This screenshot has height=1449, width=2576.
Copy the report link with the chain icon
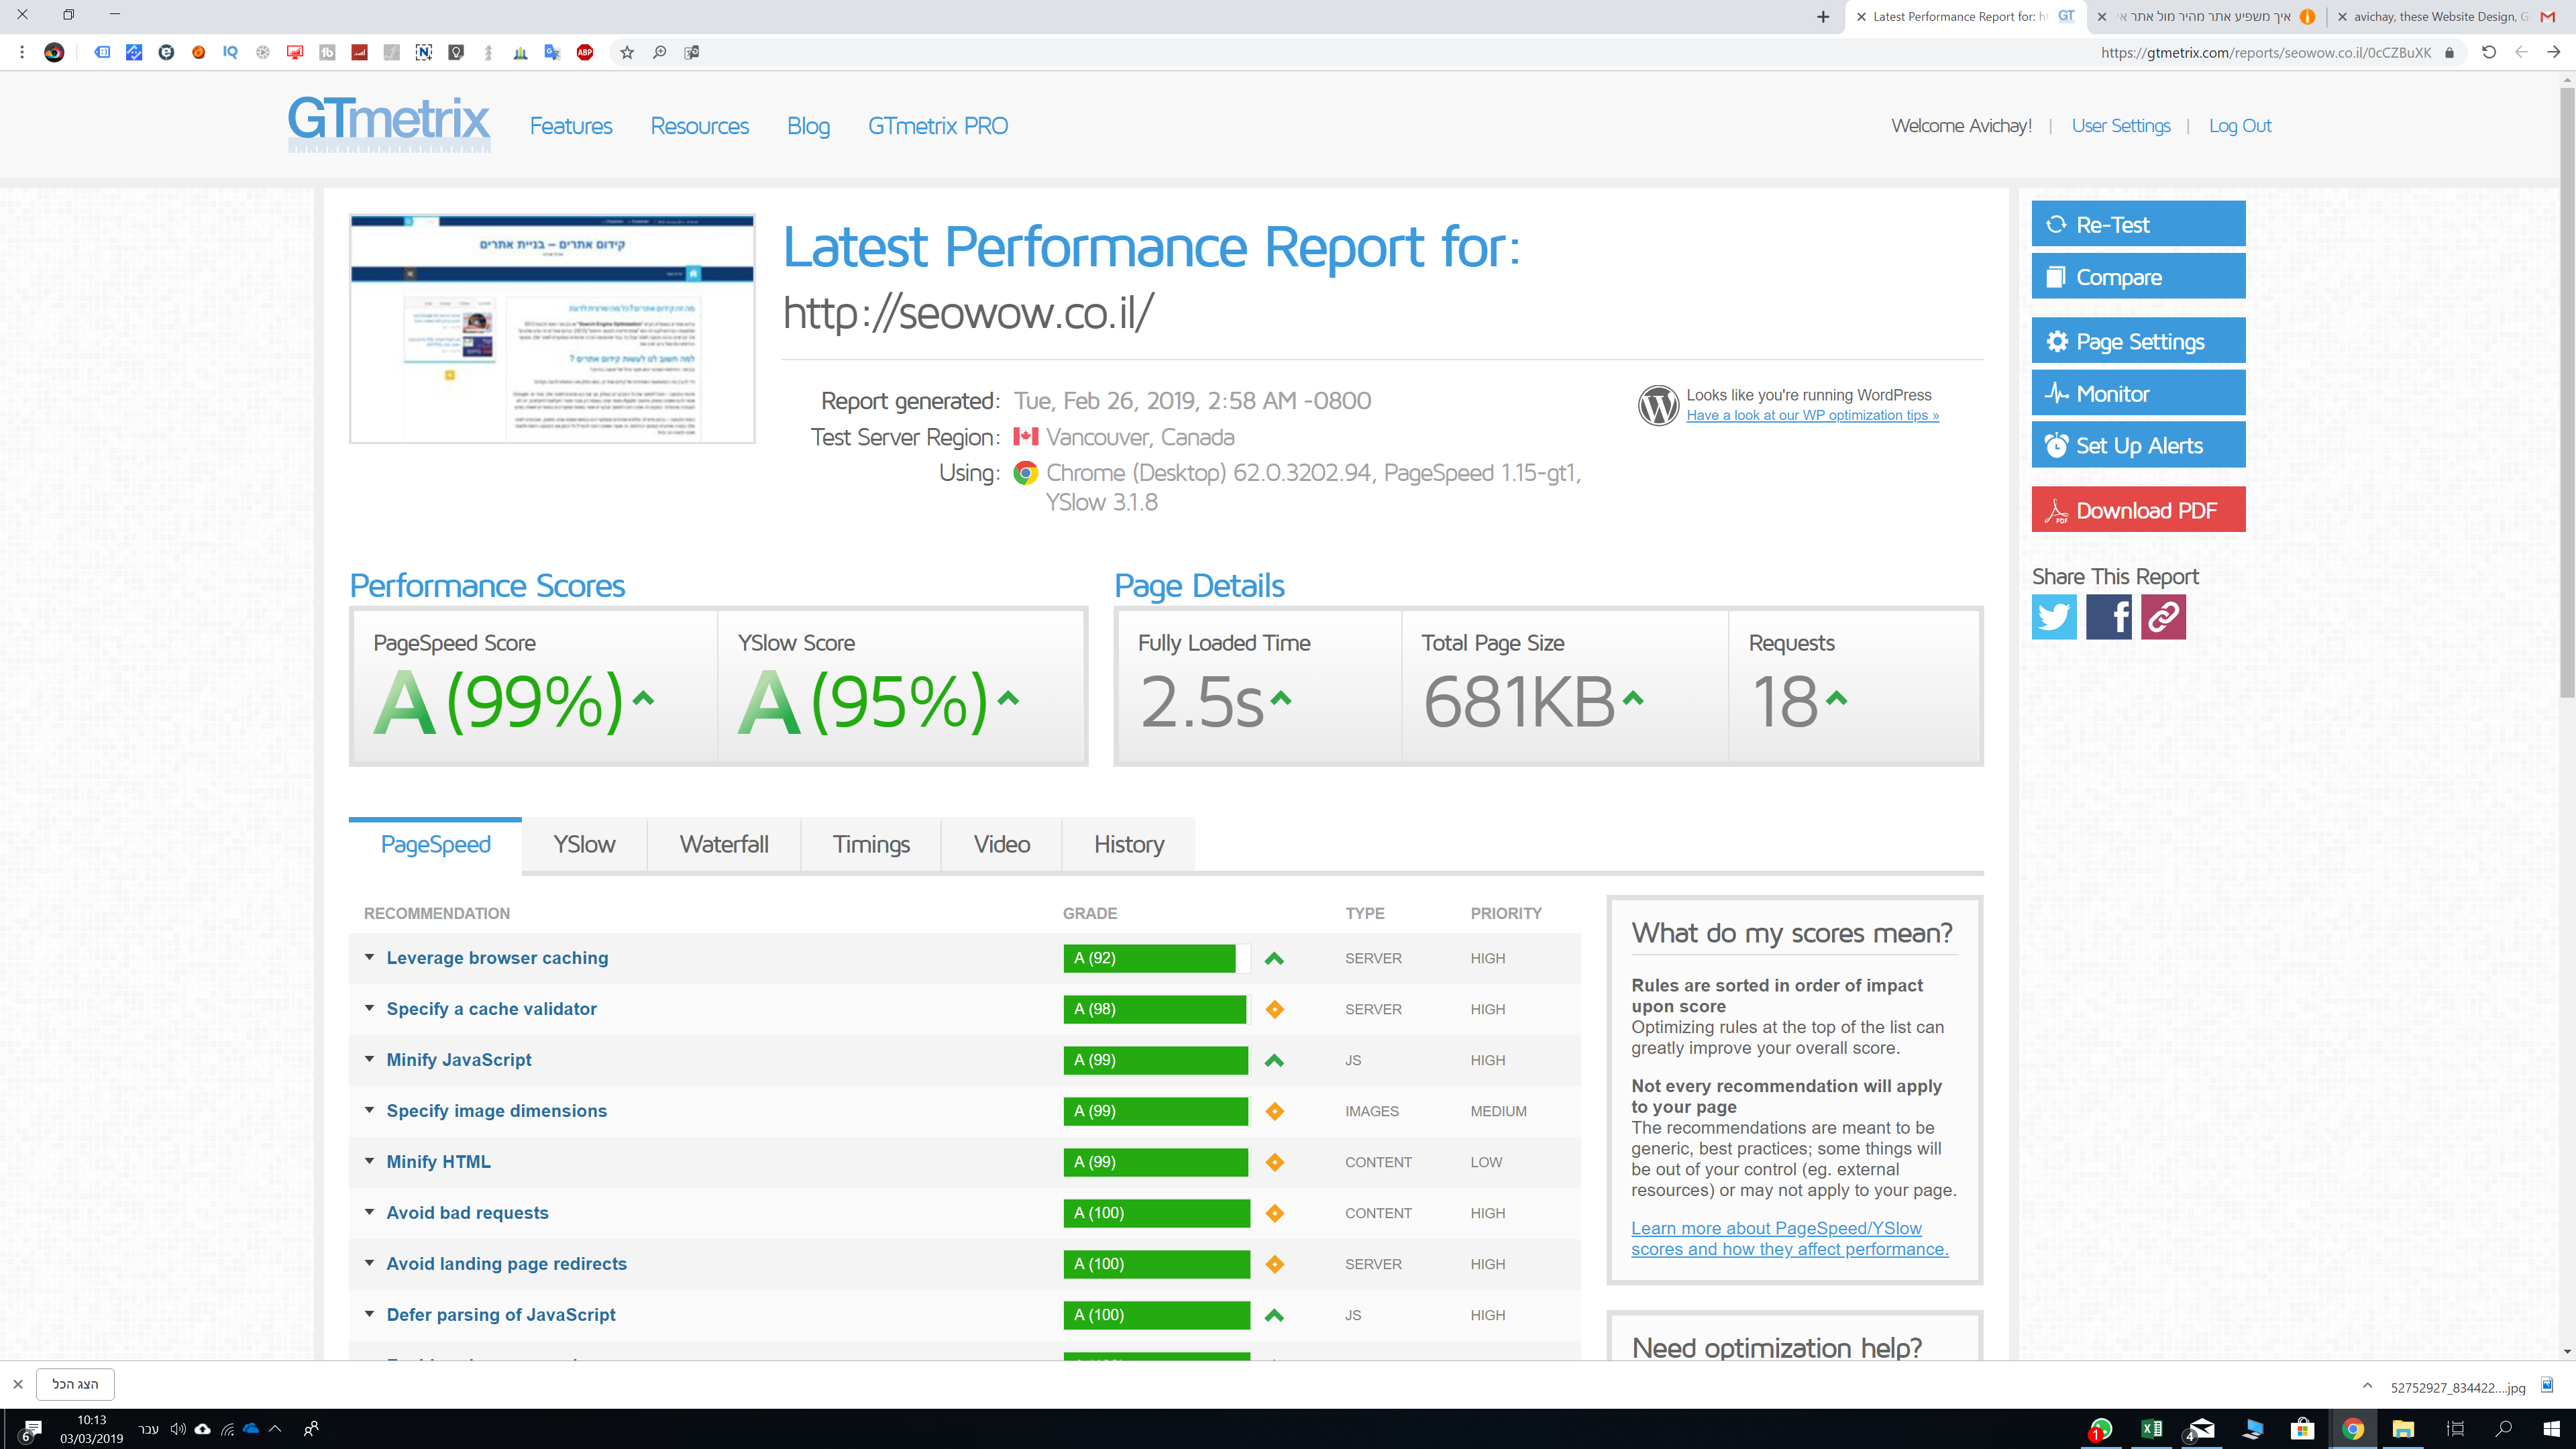[x=2163, y=616]
